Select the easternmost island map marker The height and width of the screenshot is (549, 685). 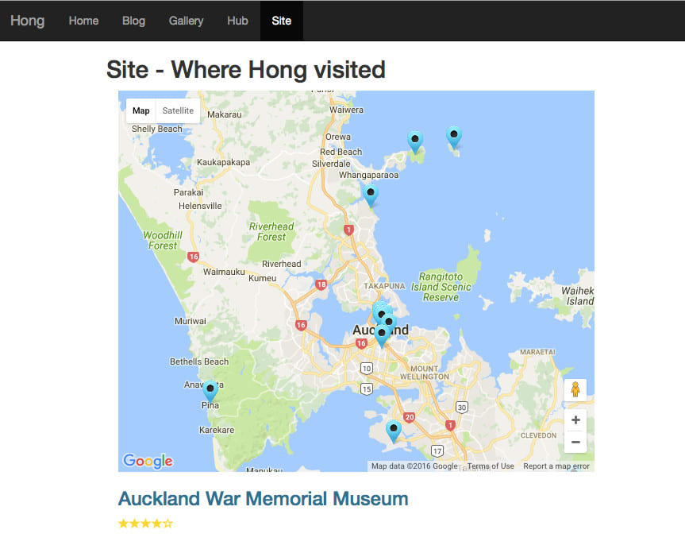[454, 137]
